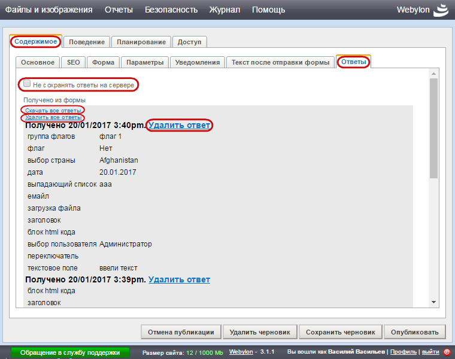Click the 'Нет' flag value
Image resolution: width=455 pixels, height=359 pixels.
point(106,148)
